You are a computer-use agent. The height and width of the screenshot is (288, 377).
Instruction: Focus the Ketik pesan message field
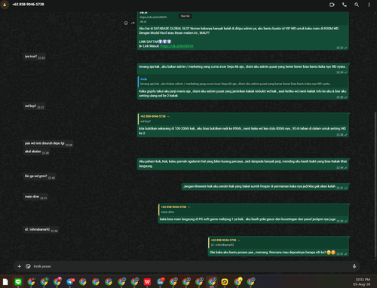[x=191, y=266]
